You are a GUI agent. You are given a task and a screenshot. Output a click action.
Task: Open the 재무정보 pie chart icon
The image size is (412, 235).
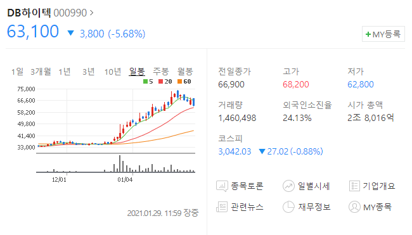click(x=288, y=207)
